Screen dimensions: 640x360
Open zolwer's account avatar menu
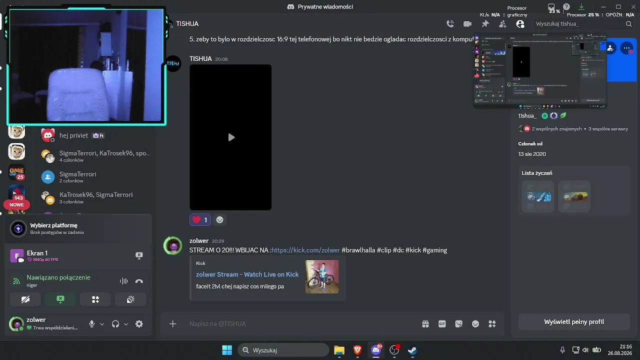coord(17,324)
